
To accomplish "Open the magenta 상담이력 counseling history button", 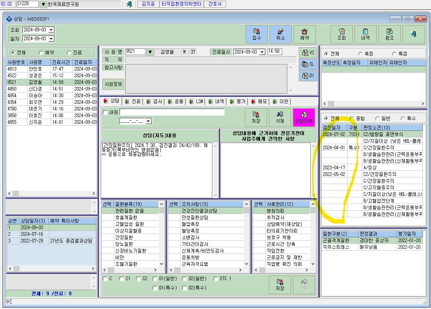I will click(304, 118).
